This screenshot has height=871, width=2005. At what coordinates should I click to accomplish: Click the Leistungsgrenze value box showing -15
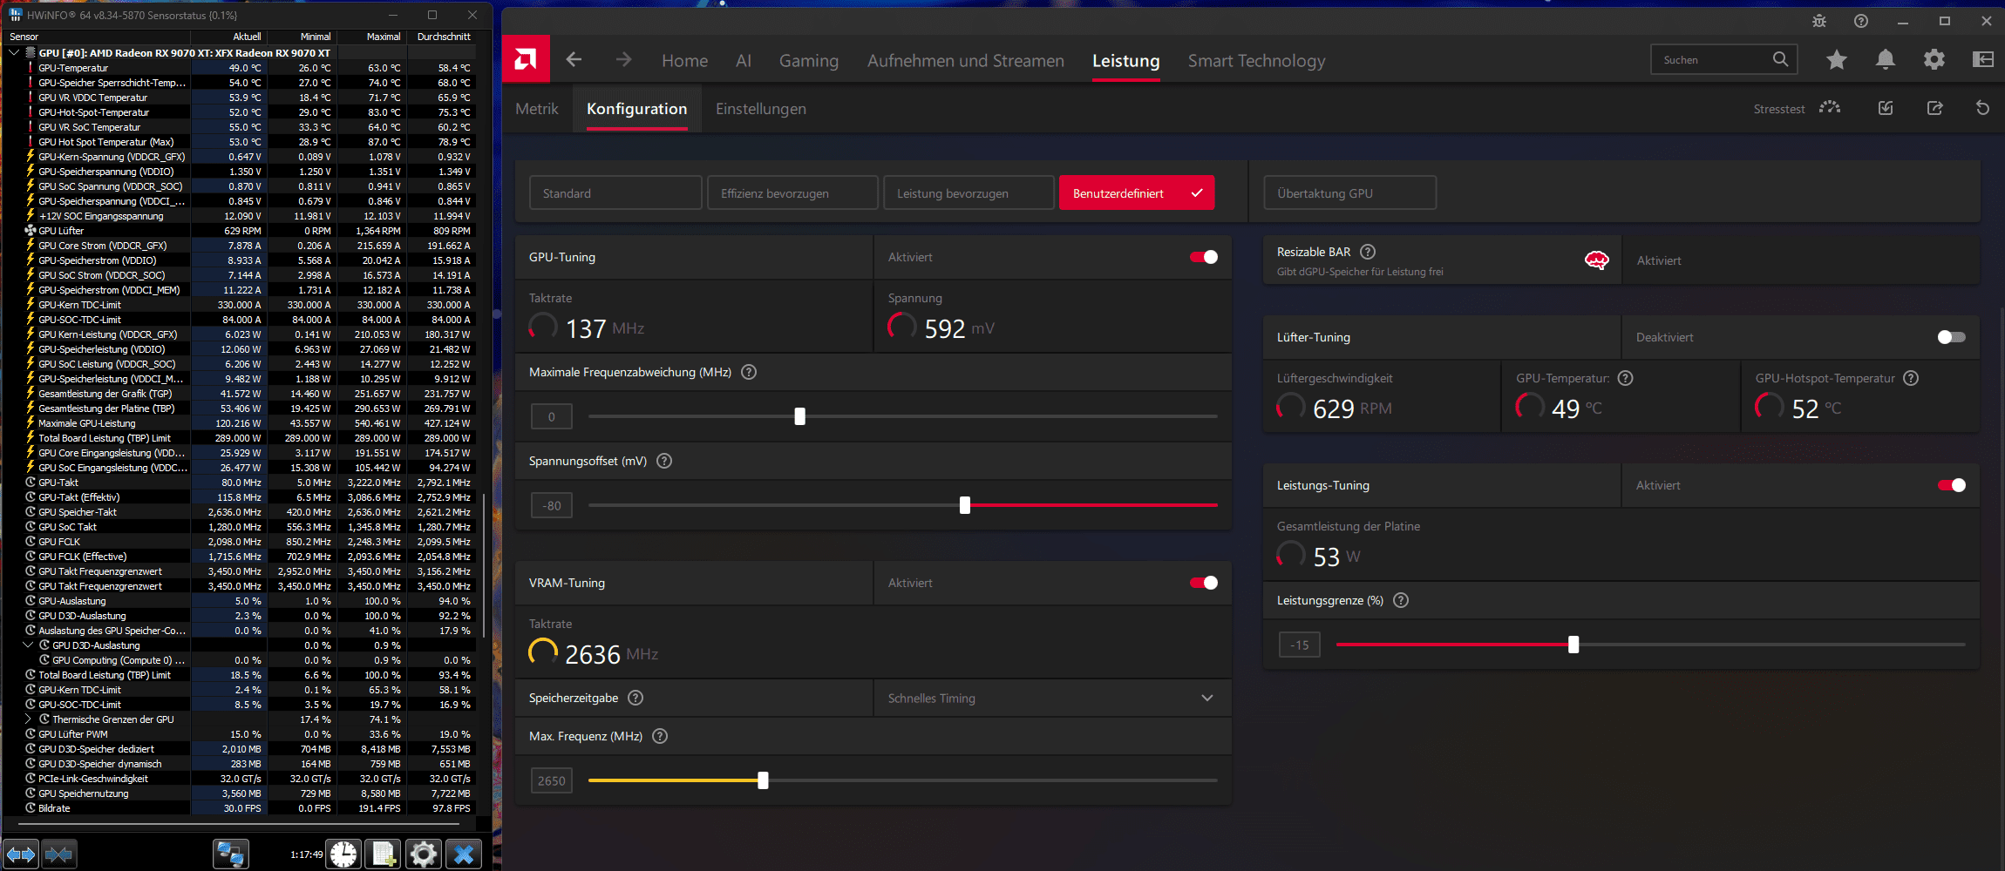click(1300, 645)
